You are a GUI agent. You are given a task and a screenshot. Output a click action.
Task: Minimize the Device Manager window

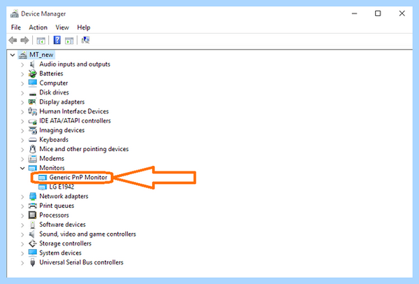tap(355, 13)
